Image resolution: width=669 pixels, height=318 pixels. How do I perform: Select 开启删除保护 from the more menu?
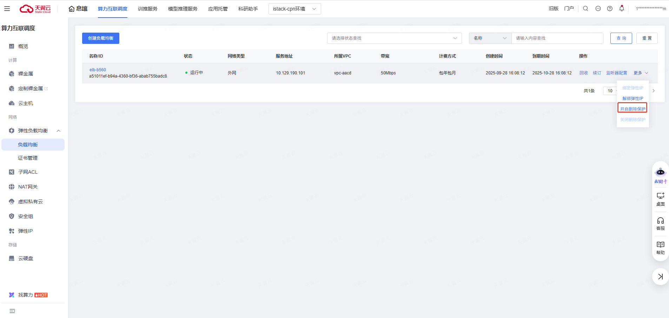(632, 109)
